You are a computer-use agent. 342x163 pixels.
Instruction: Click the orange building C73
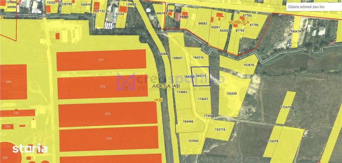pos(108,114)
